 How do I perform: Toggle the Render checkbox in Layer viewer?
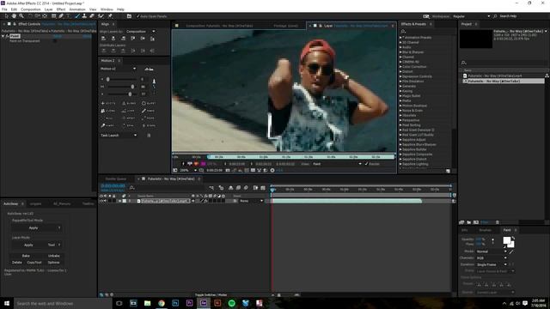[366, 164]
